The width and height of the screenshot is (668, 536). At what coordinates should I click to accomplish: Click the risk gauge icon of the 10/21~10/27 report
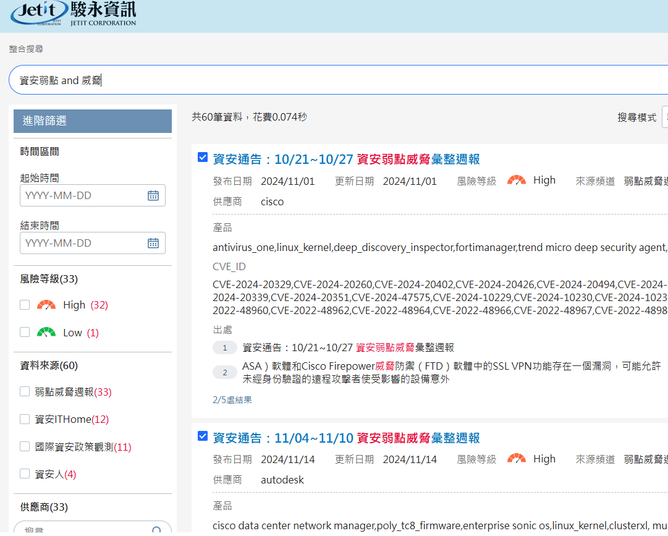(x=517, y=181)
